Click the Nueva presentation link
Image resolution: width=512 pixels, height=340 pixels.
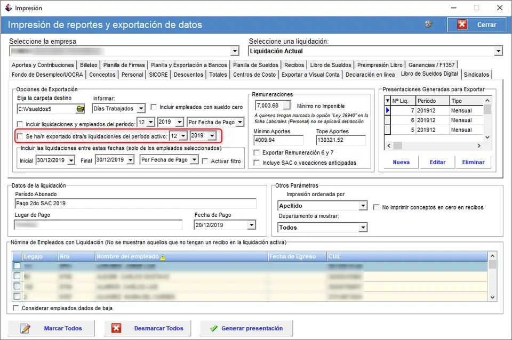click(401, 162)
